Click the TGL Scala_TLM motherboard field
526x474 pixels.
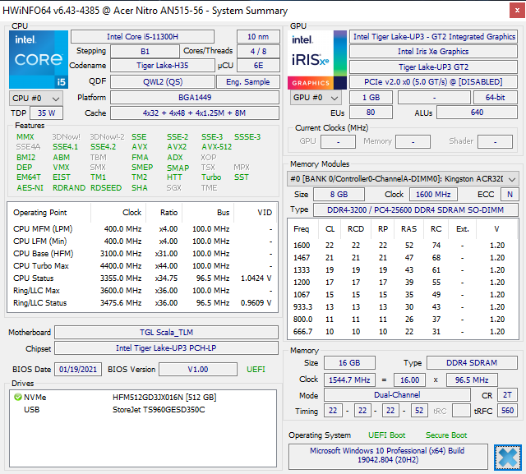tap(168, 333)
